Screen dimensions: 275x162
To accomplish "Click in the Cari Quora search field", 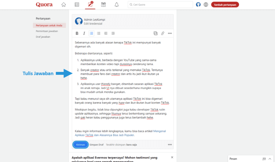I will (x=160, y=5).
